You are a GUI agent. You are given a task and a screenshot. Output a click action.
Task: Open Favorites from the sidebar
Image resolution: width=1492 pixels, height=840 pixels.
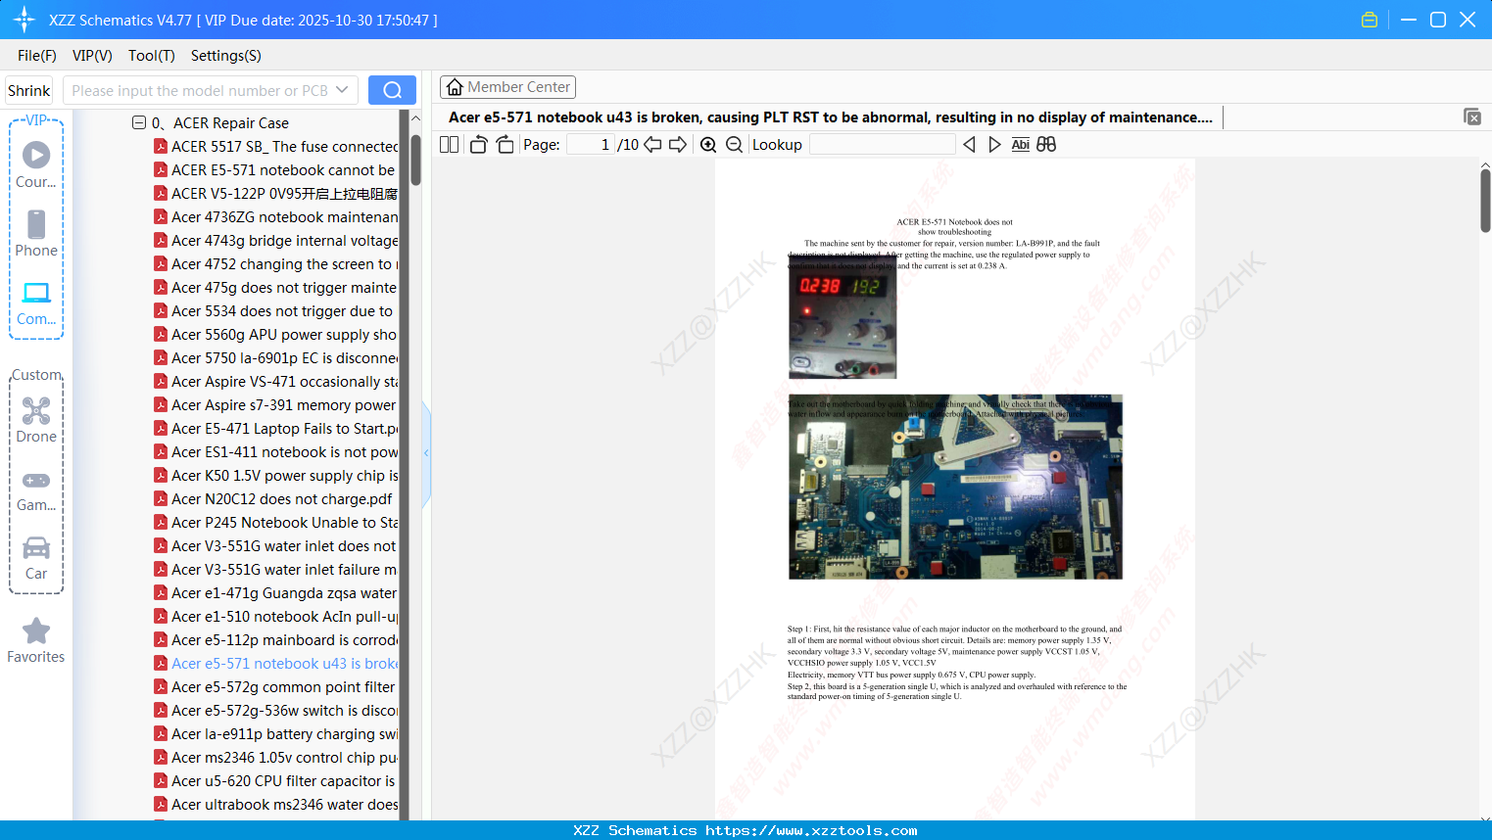coord(36,640)
